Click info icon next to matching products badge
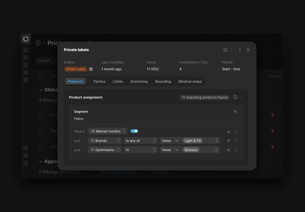Image resolution: width=305 pixels, height=212 pixels. click(235, 97)
